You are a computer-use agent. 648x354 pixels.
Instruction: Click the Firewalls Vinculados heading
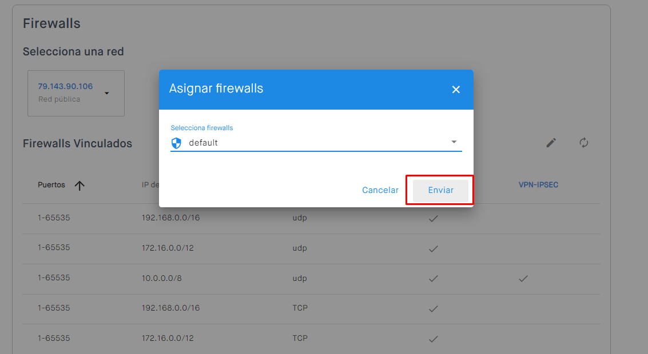pos(77,143)
